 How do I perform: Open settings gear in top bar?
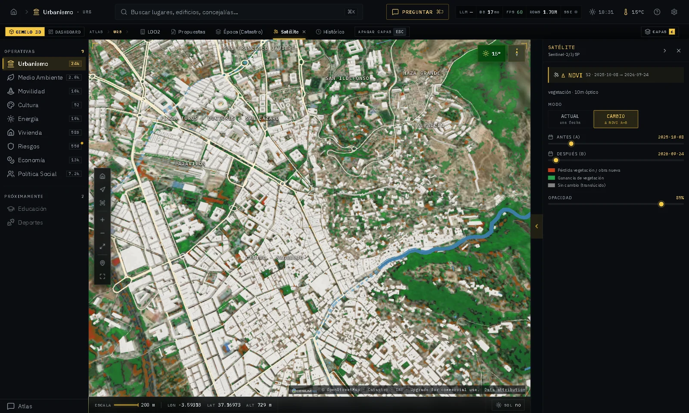674,12
